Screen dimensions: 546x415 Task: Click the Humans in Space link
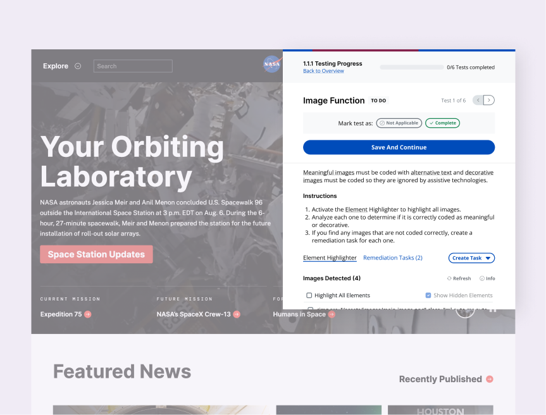pyautogui.click(x=299, y=314)
